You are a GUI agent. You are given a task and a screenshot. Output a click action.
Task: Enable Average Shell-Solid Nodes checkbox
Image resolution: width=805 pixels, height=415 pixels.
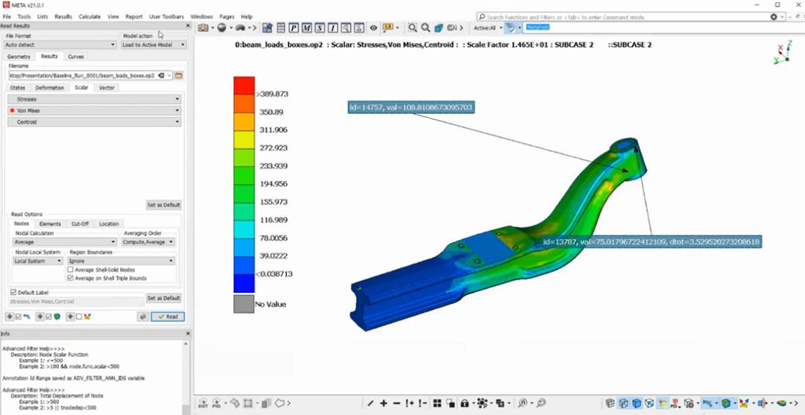70,270
